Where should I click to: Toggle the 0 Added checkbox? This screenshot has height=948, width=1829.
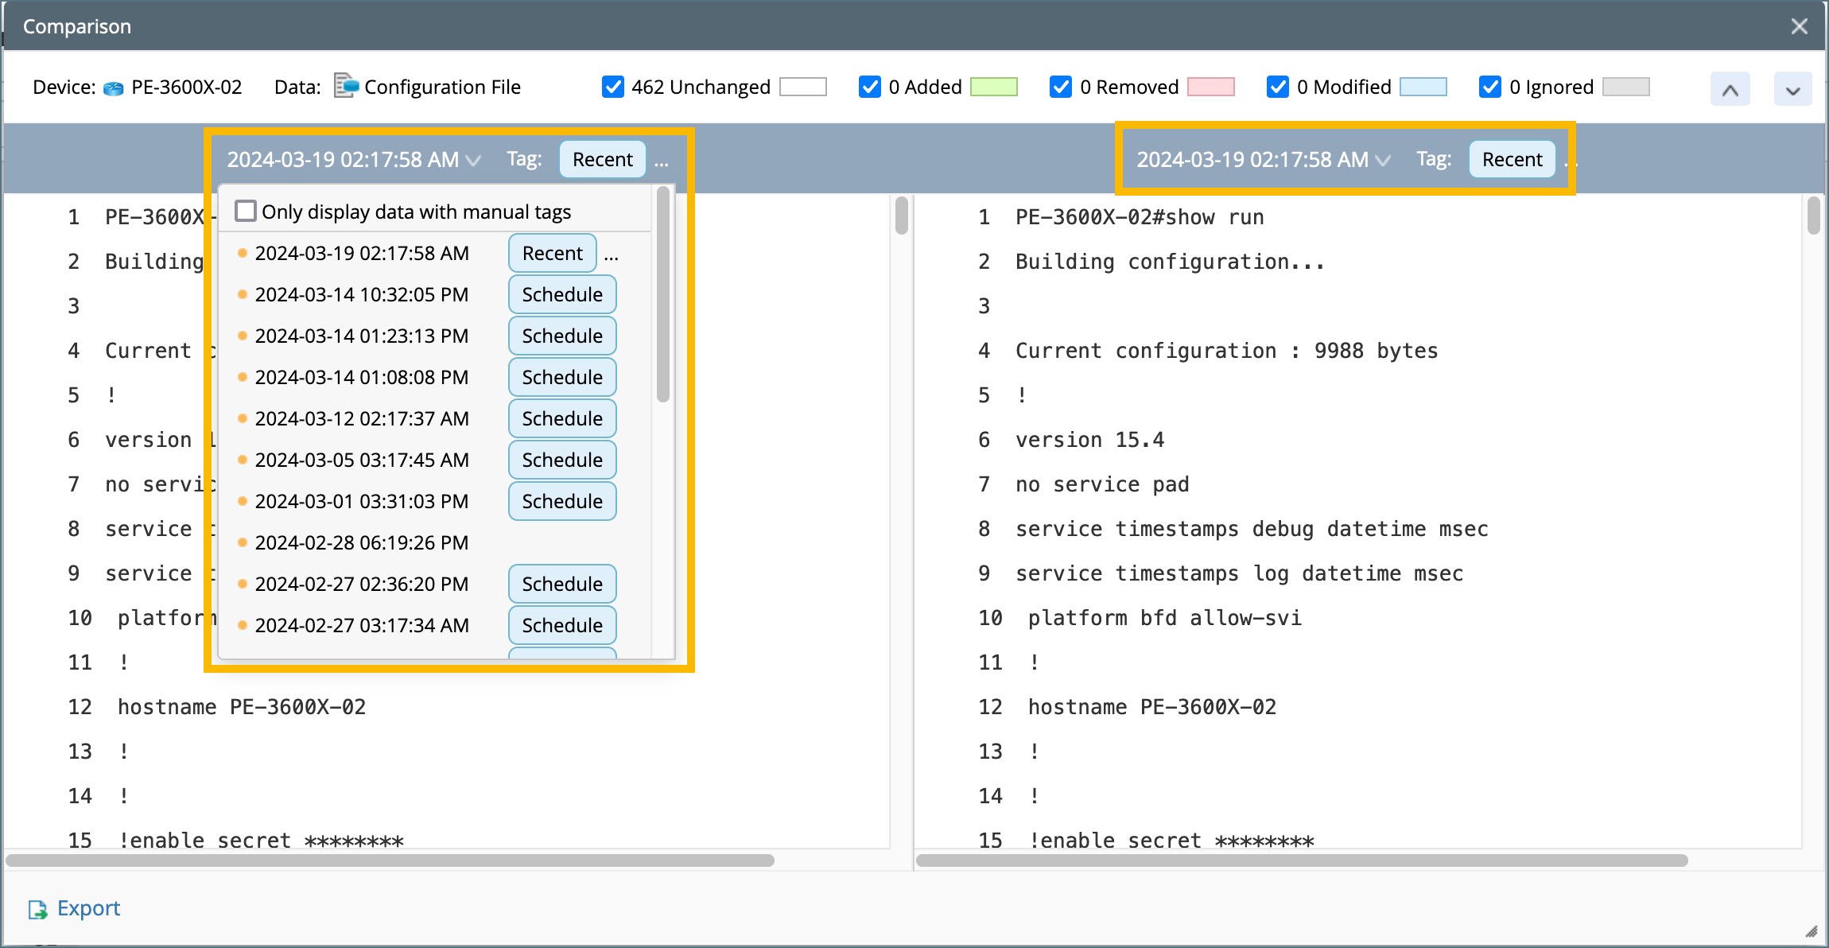tap(870, 87)
